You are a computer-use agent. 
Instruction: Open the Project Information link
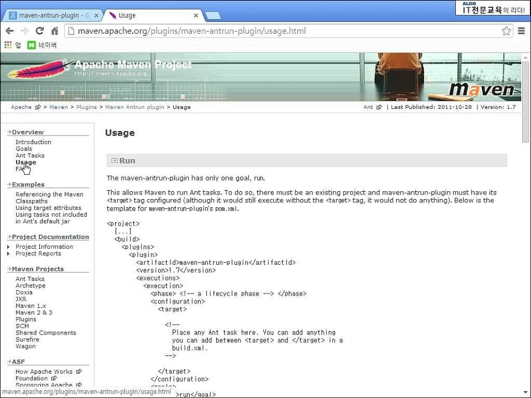[x=44, y=247]
